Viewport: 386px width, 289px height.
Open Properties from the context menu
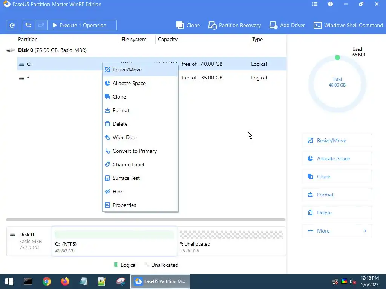(x=140, y=205)
